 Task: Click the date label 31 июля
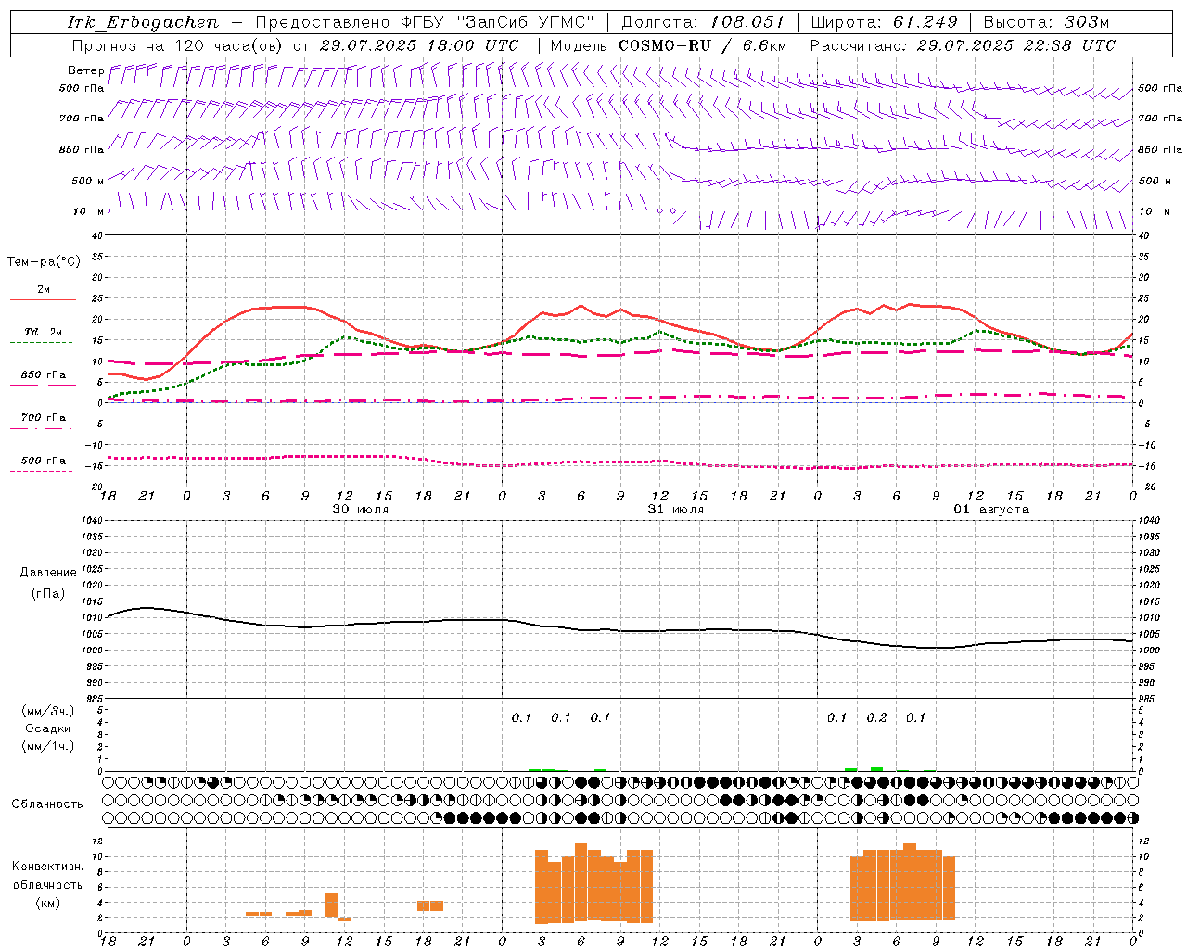click(x=676, y=510)
